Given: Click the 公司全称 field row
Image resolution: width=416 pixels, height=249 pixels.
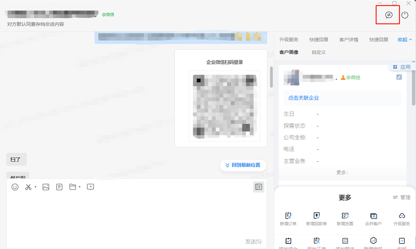Looking at the screenshot, I should point(343,137).
